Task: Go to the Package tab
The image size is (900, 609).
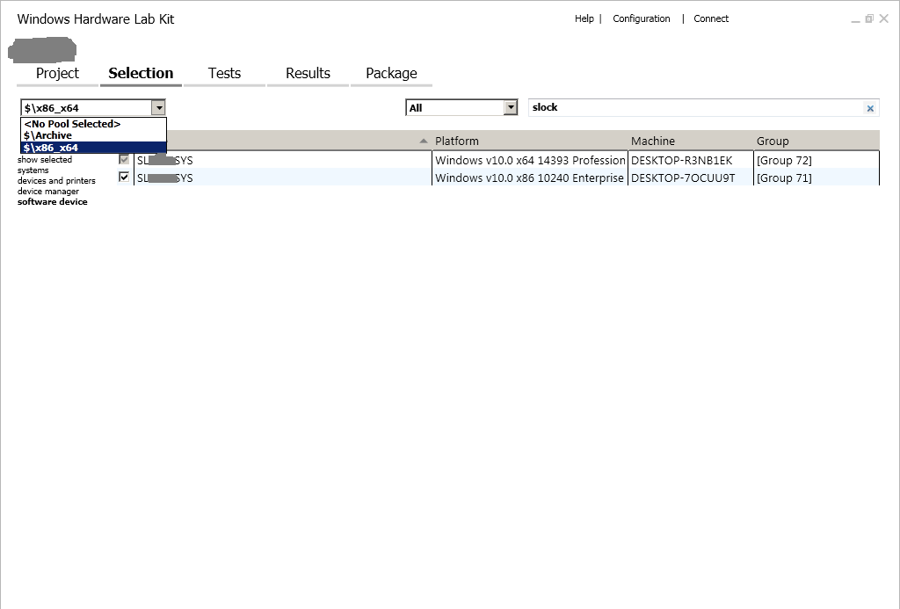Action: coord(391,73)
